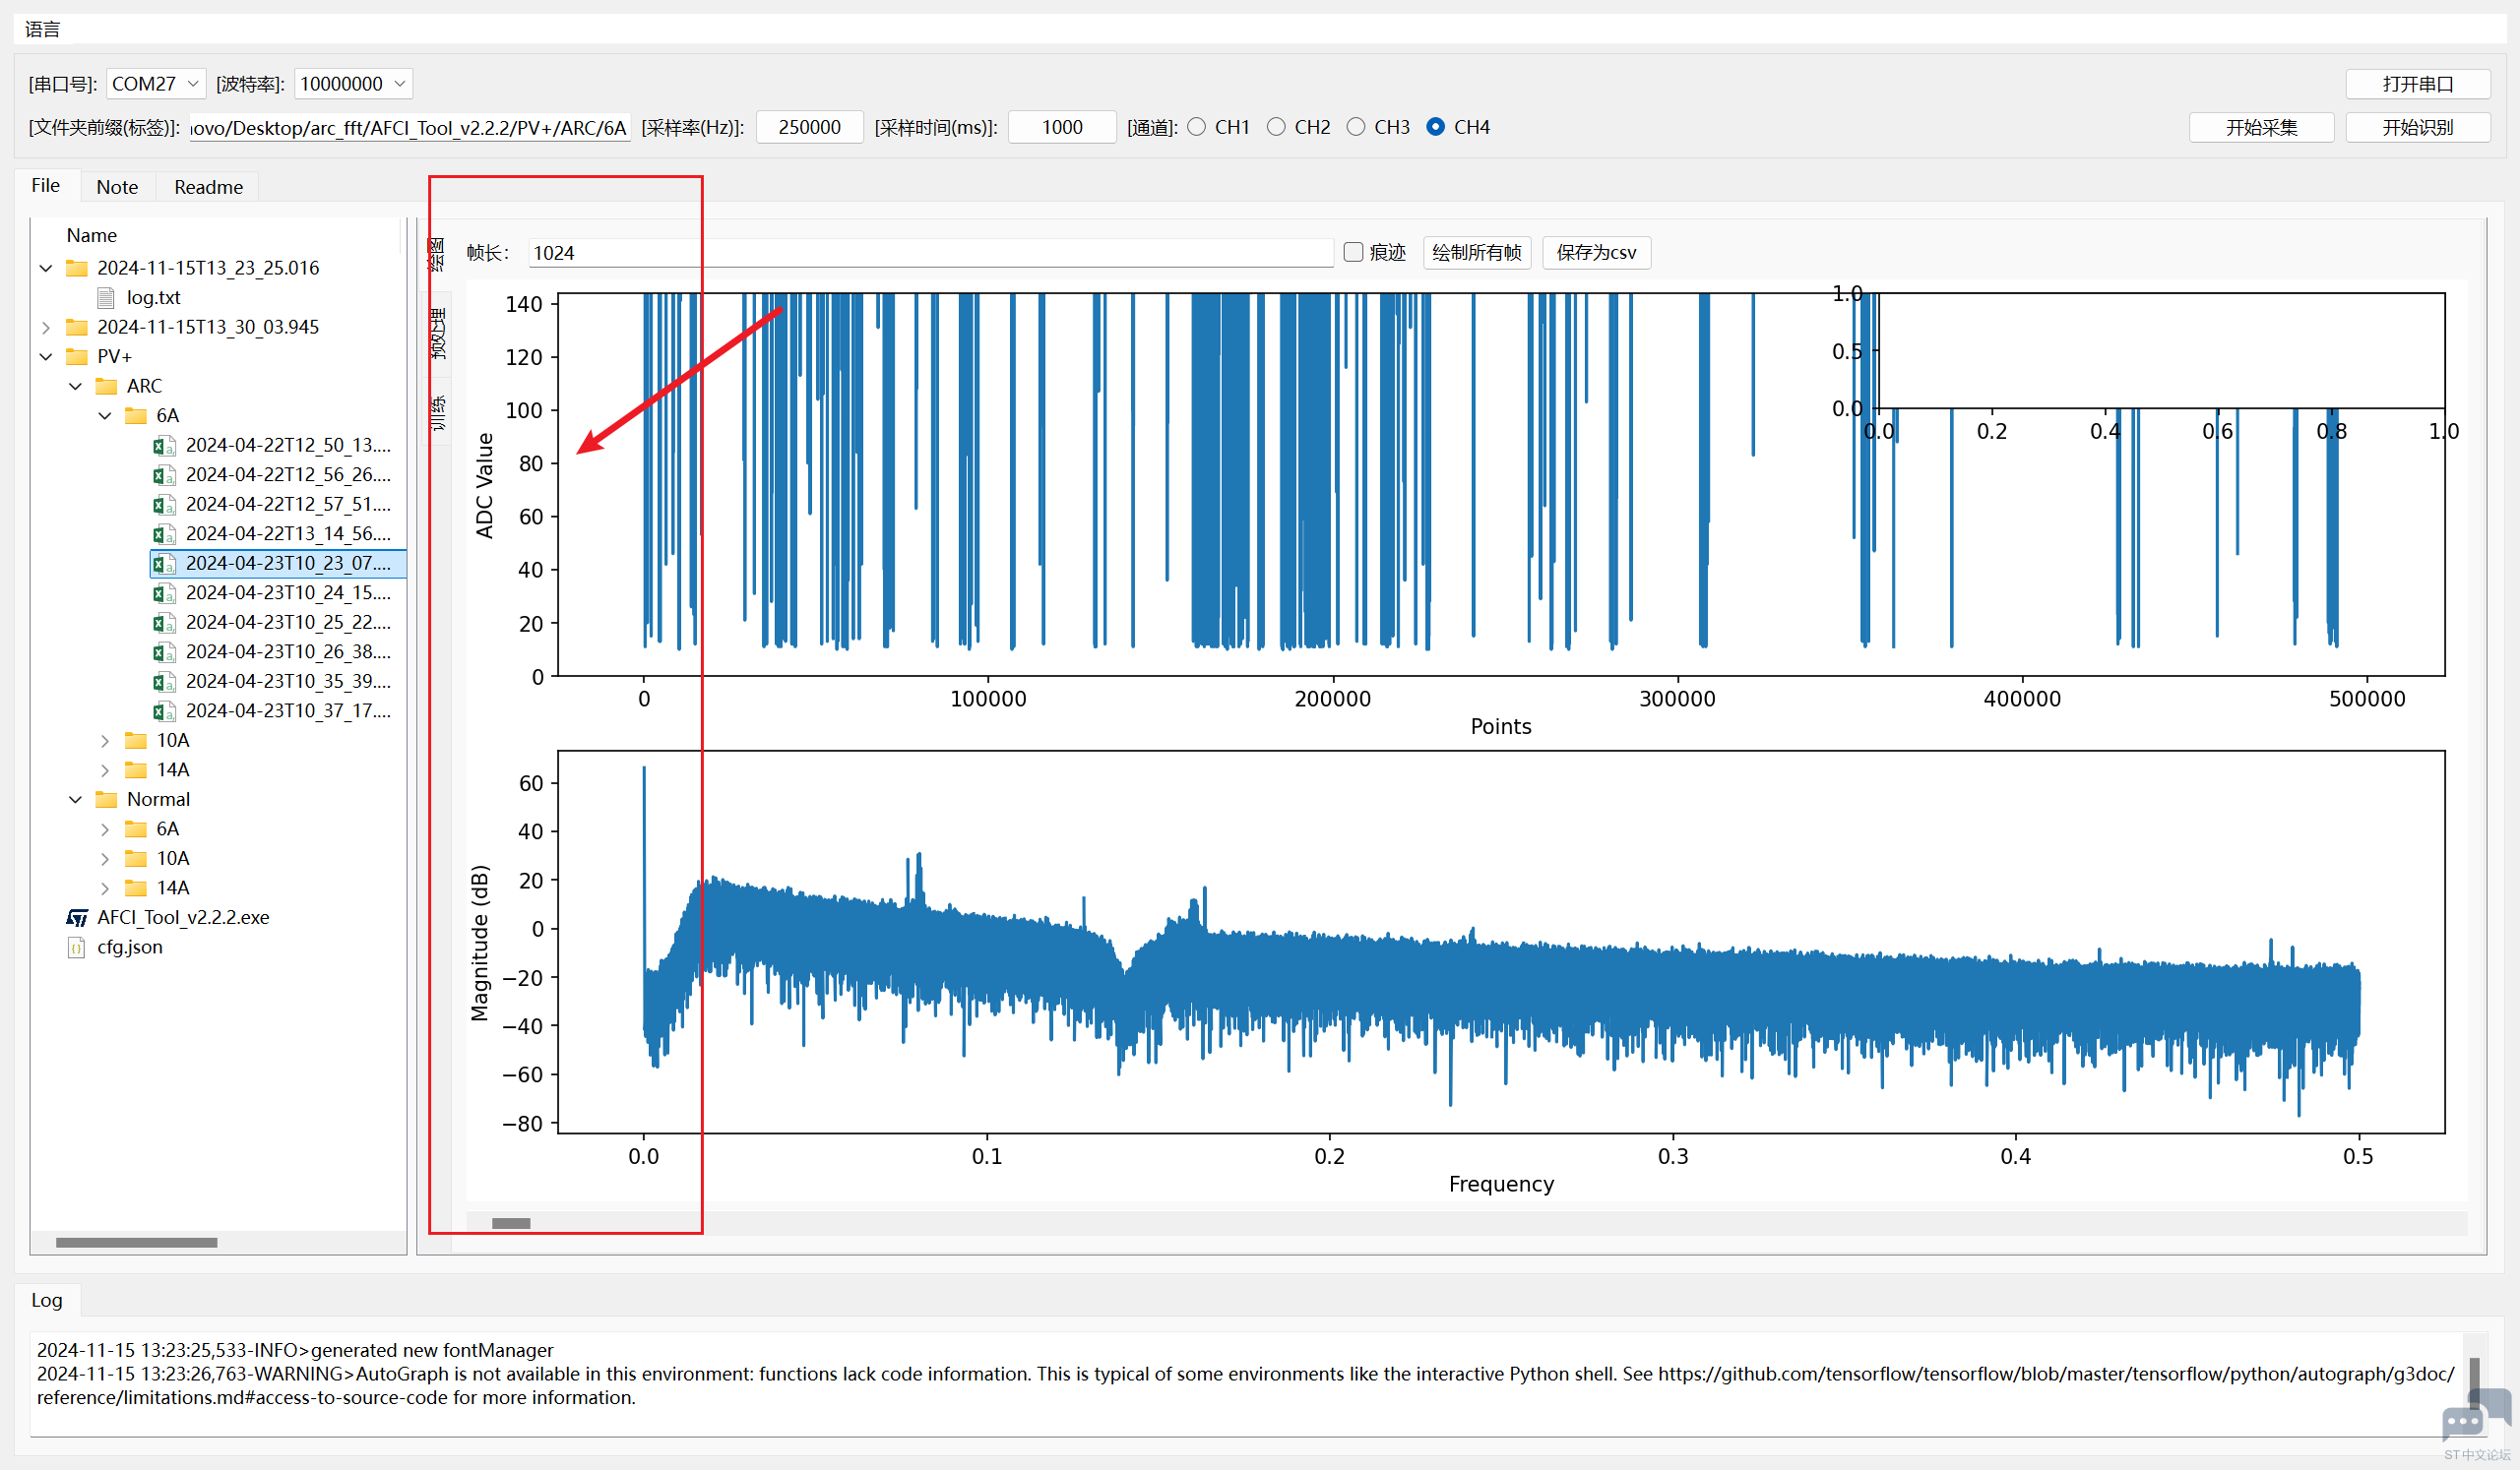Click the PV+ folder icon
Viewport: 2520px width, 1470px height.
point(76,357)
